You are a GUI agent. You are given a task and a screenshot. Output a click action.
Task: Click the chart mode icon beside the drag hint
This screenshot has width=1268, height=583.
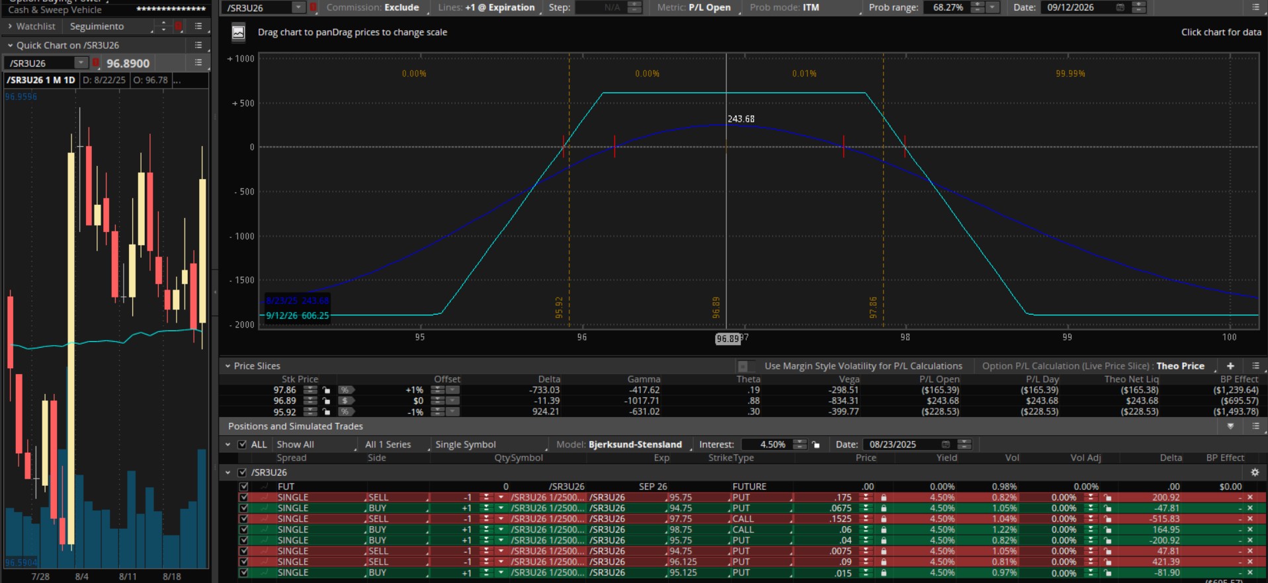[x=238, y=32]
